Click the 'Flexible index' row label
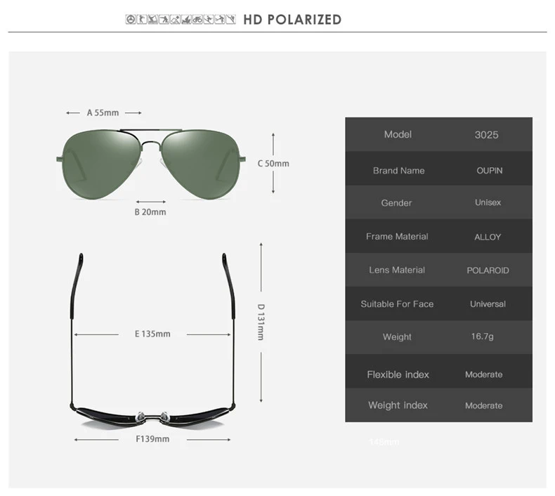 (398, 374)
